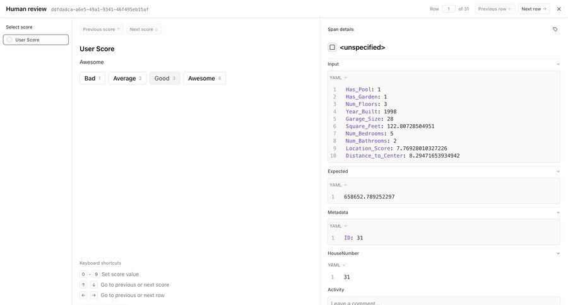Collapse the Input section
Image resolution: width=568 pixels, height=305 pixels.
(558, 64)
